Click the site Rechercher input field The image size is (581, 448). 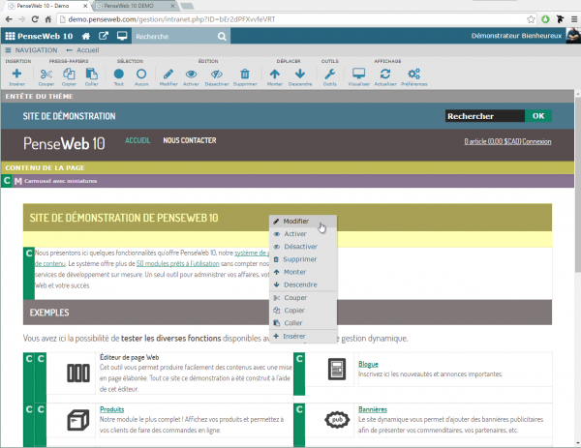(x=485, y=116)
